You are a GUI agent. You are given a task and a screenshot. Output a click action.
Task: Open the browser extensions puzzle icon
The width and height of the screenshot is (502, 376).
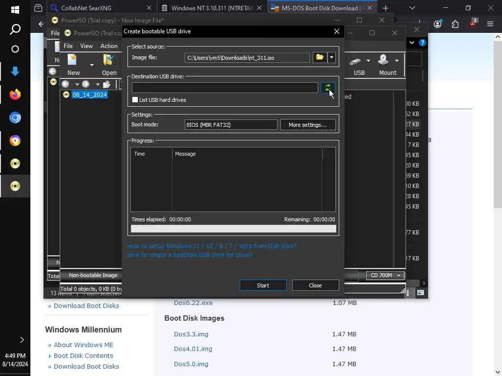(455, 24)
